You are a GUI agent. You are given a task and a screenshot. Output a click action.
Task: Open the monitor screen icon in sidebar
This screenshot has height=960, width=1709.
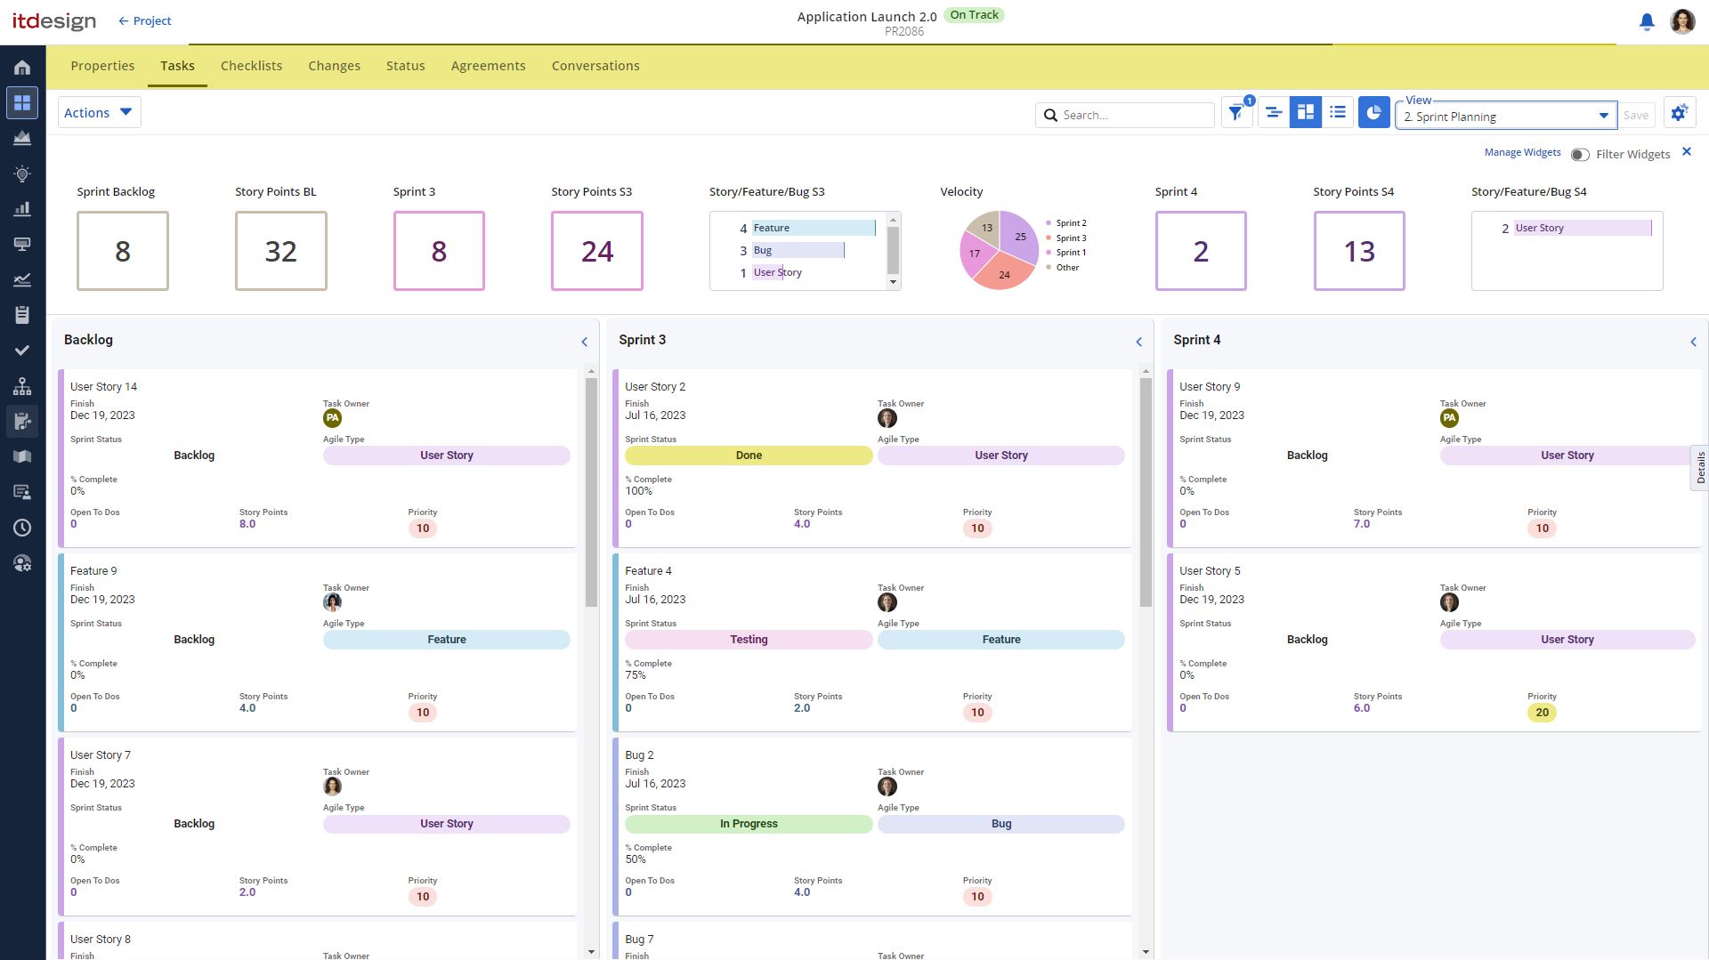tap(22, 245)
